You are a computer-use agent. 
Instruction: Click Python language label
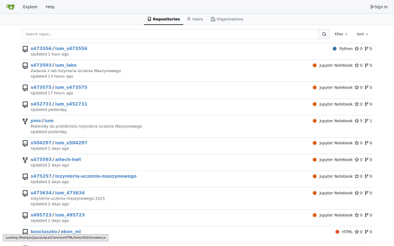[346, 49]
